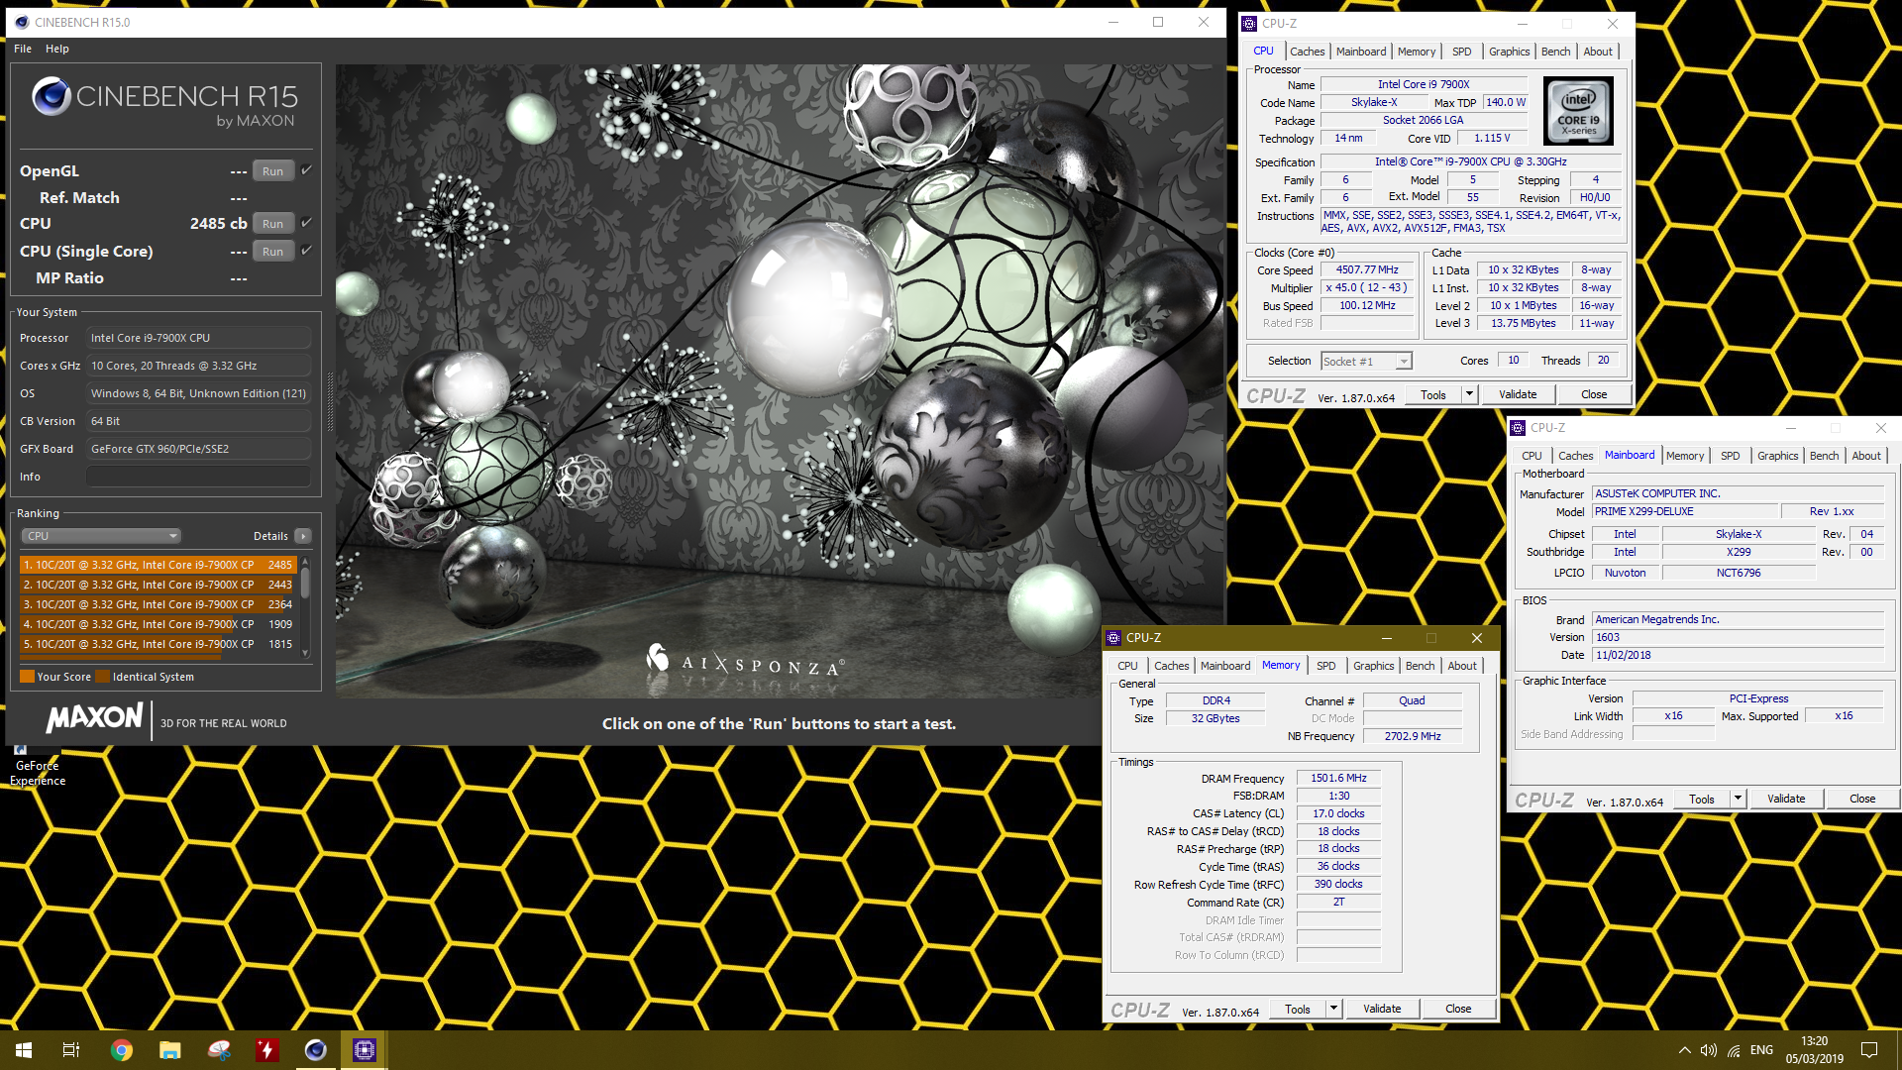Open the Windows Start menu
Viewport: 1902px width, 1070px height.
coord(24,1050)
